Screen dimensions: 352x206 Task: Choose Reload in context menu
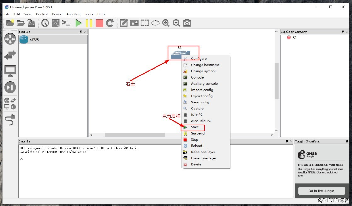[205, 146]
